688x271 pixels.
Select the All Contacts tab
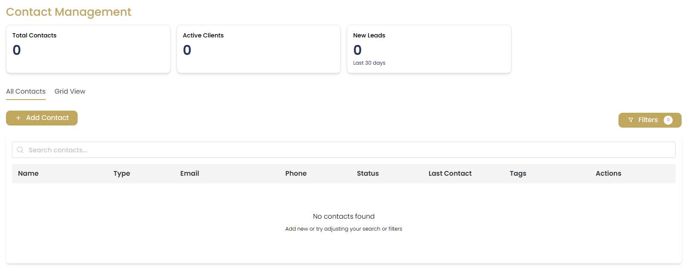coord(26,91)
